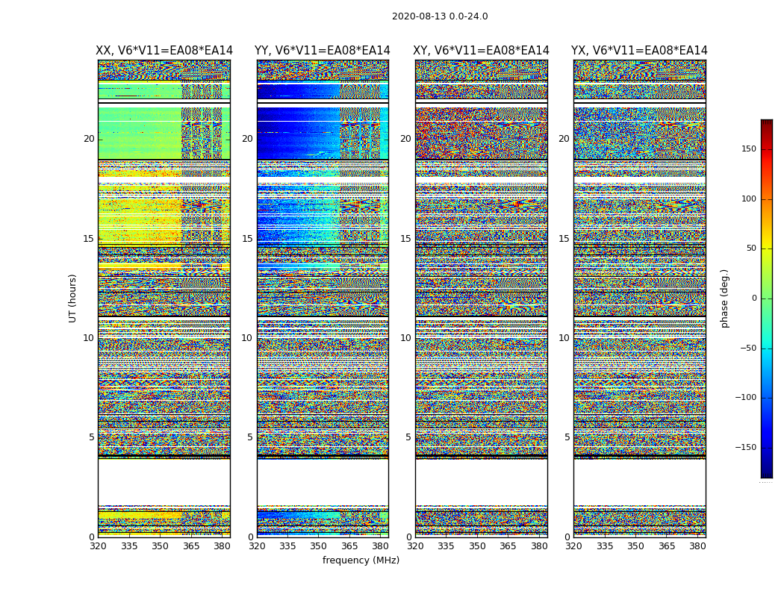The width and height of the screenshot is (784, 597).
Task: Click colorbar tick label 150
Action: tap(748, 149)
